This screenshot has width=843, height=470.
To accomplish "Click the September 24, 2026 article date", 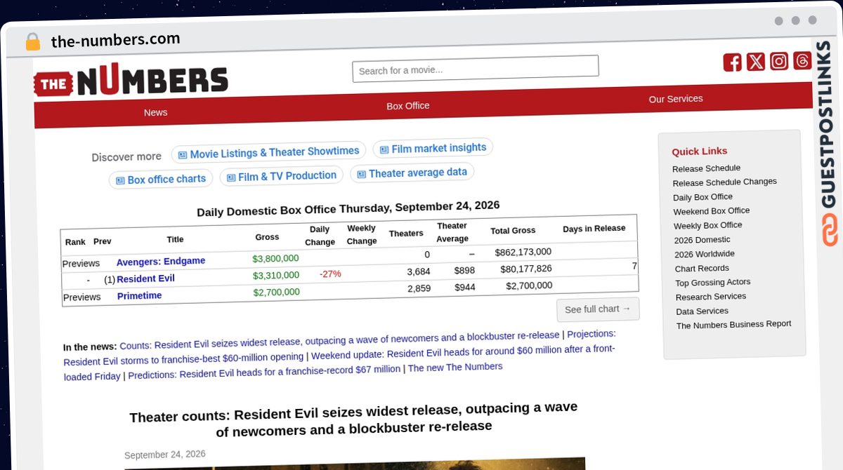I will pos(165,455).
